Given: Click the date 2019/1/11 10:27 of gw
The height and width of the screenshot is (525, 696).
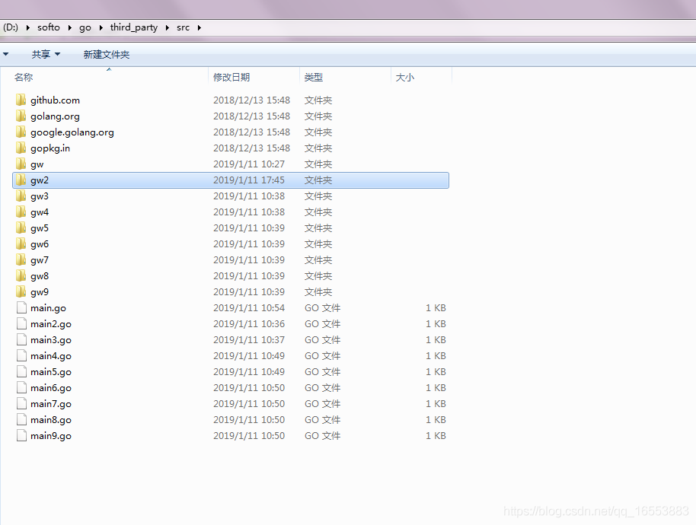Looking at the screenshot, I should tap(248, 164).
